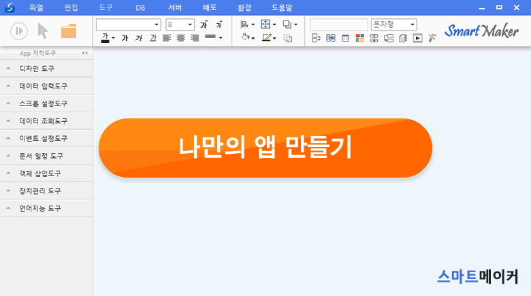Open the font color swatch dropdown
Viewport: 531px width, 296px height.
click(113, 38)
